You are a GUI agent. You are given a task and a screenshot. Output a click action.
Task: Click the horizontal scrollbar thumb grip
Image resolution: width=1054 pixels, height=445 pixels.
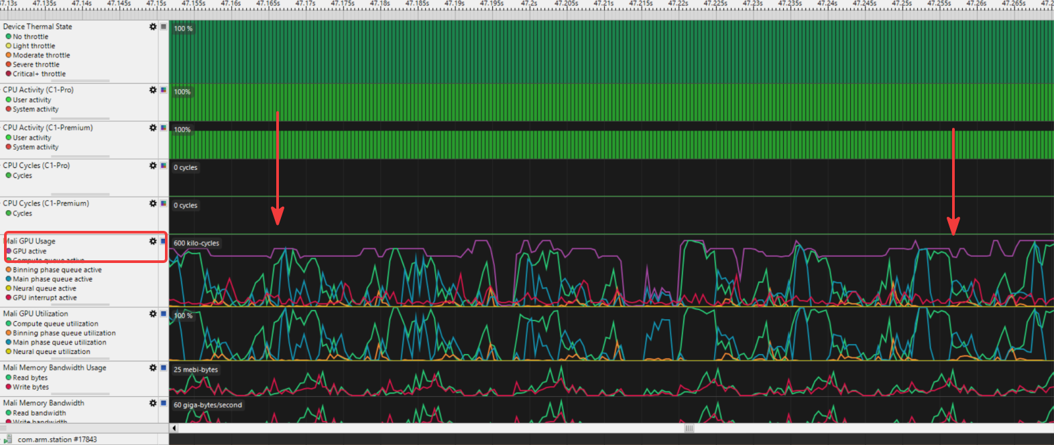pyautogui.click(x=689, y=428)
